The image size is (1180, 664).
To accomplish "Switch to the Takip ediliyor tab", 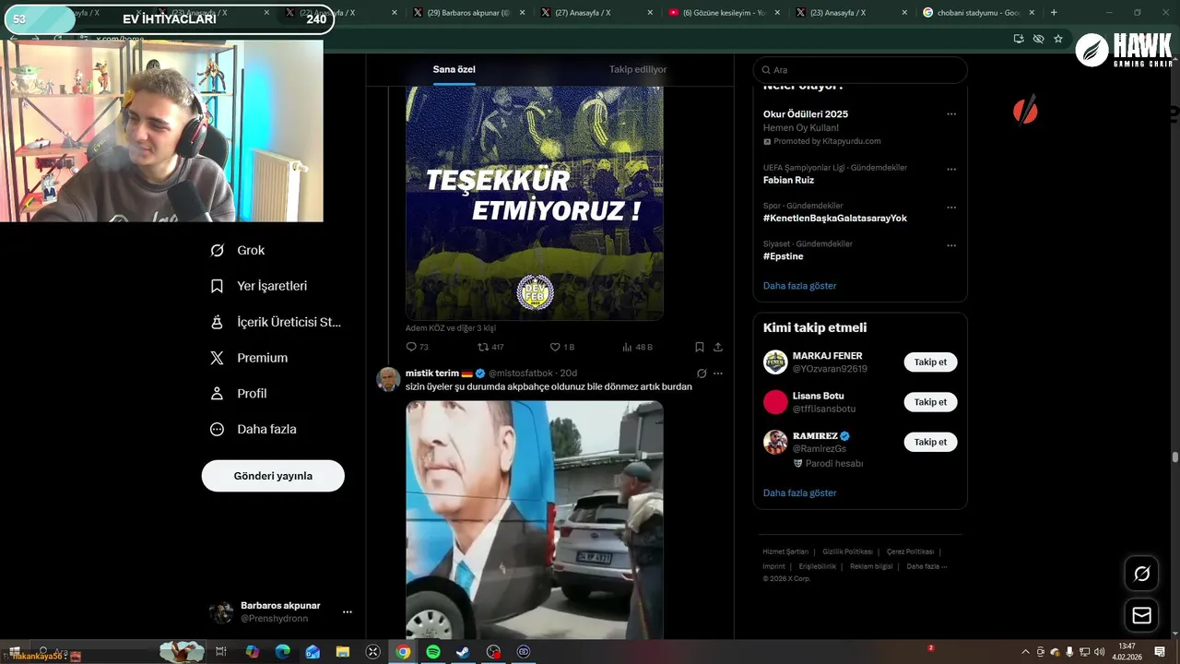I will click(638, 69).
